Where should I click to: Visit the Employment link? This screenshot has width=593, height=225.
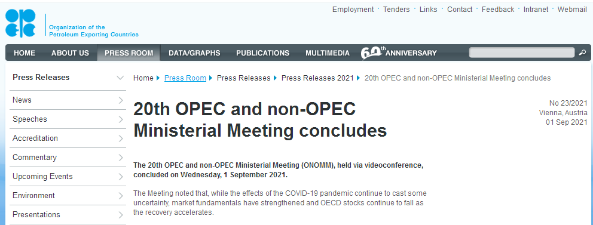pos(353,10)
